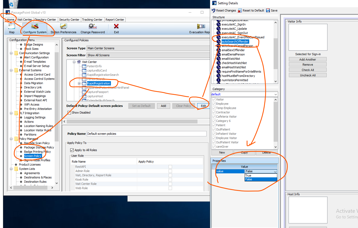Select the capturePassport screen node
This screenshot has width=358, height=228.
(98, 92)
